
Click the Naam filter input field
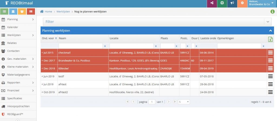pyautogui.click(x=80, y=46)
